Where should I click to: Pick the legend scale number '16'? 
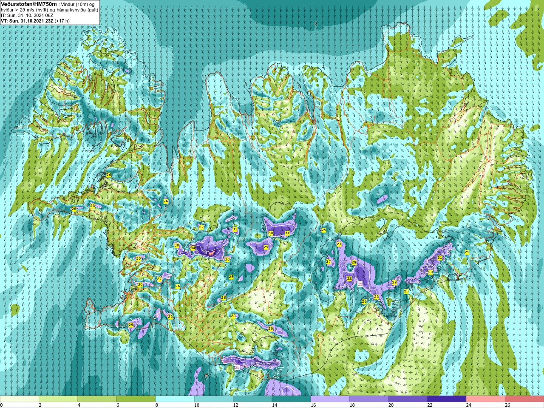313,405
